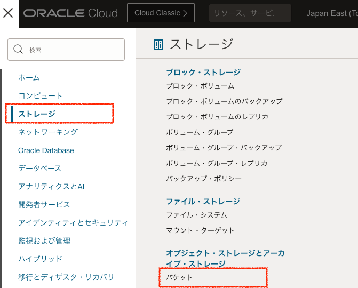
Task: Close the navigation menu with X icon
Action: (x=8, y=13)
